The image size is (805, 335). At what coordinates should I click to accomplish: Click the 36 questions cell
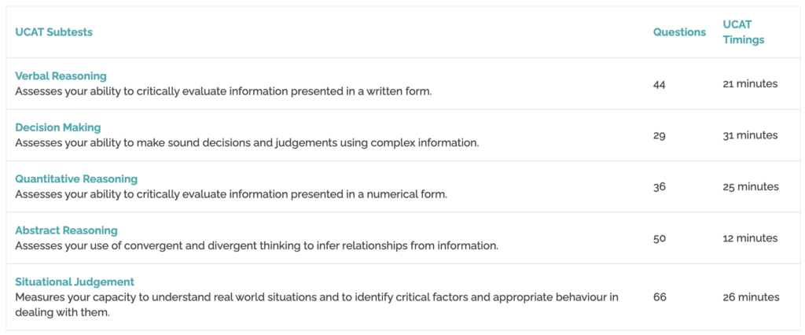click(659, 187)
